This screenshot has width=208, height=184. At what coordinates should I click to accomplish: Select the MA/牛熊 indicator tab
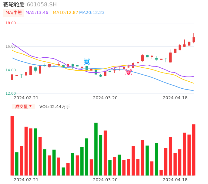click(14, 13)
